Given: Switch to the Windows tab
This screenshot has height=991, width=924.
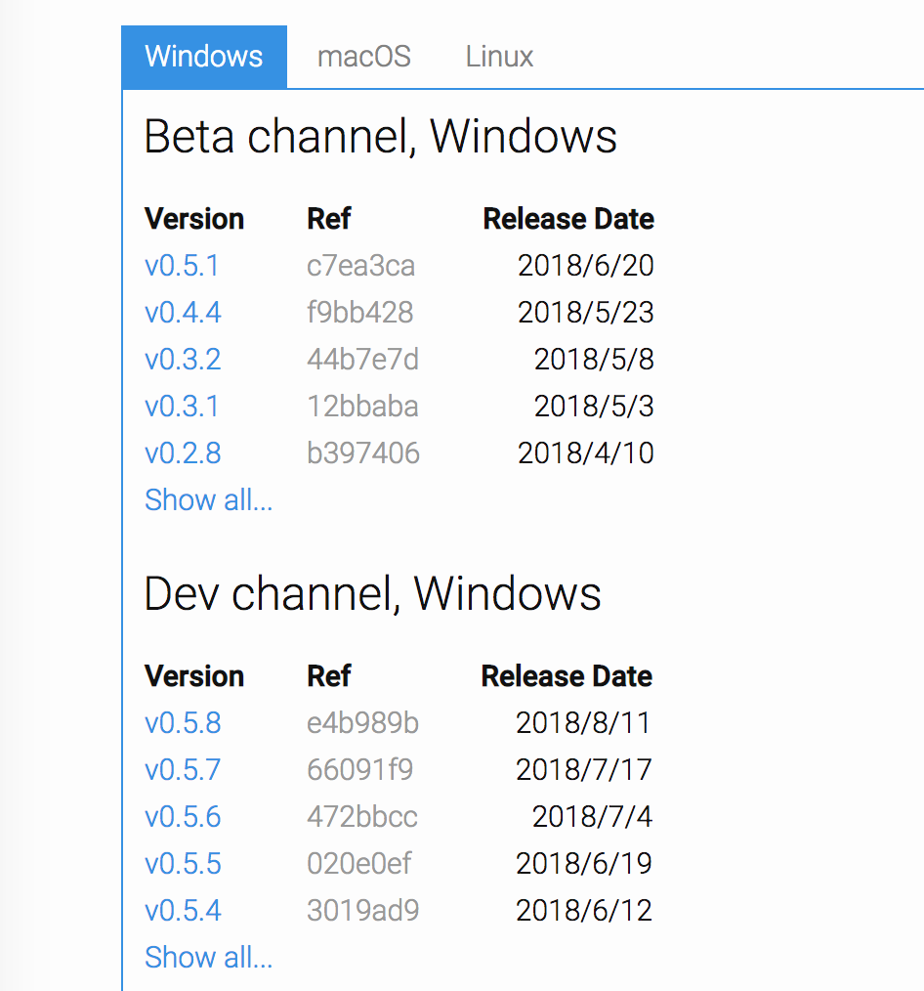Looking at the screenshot, I should (x=203, y=57).
